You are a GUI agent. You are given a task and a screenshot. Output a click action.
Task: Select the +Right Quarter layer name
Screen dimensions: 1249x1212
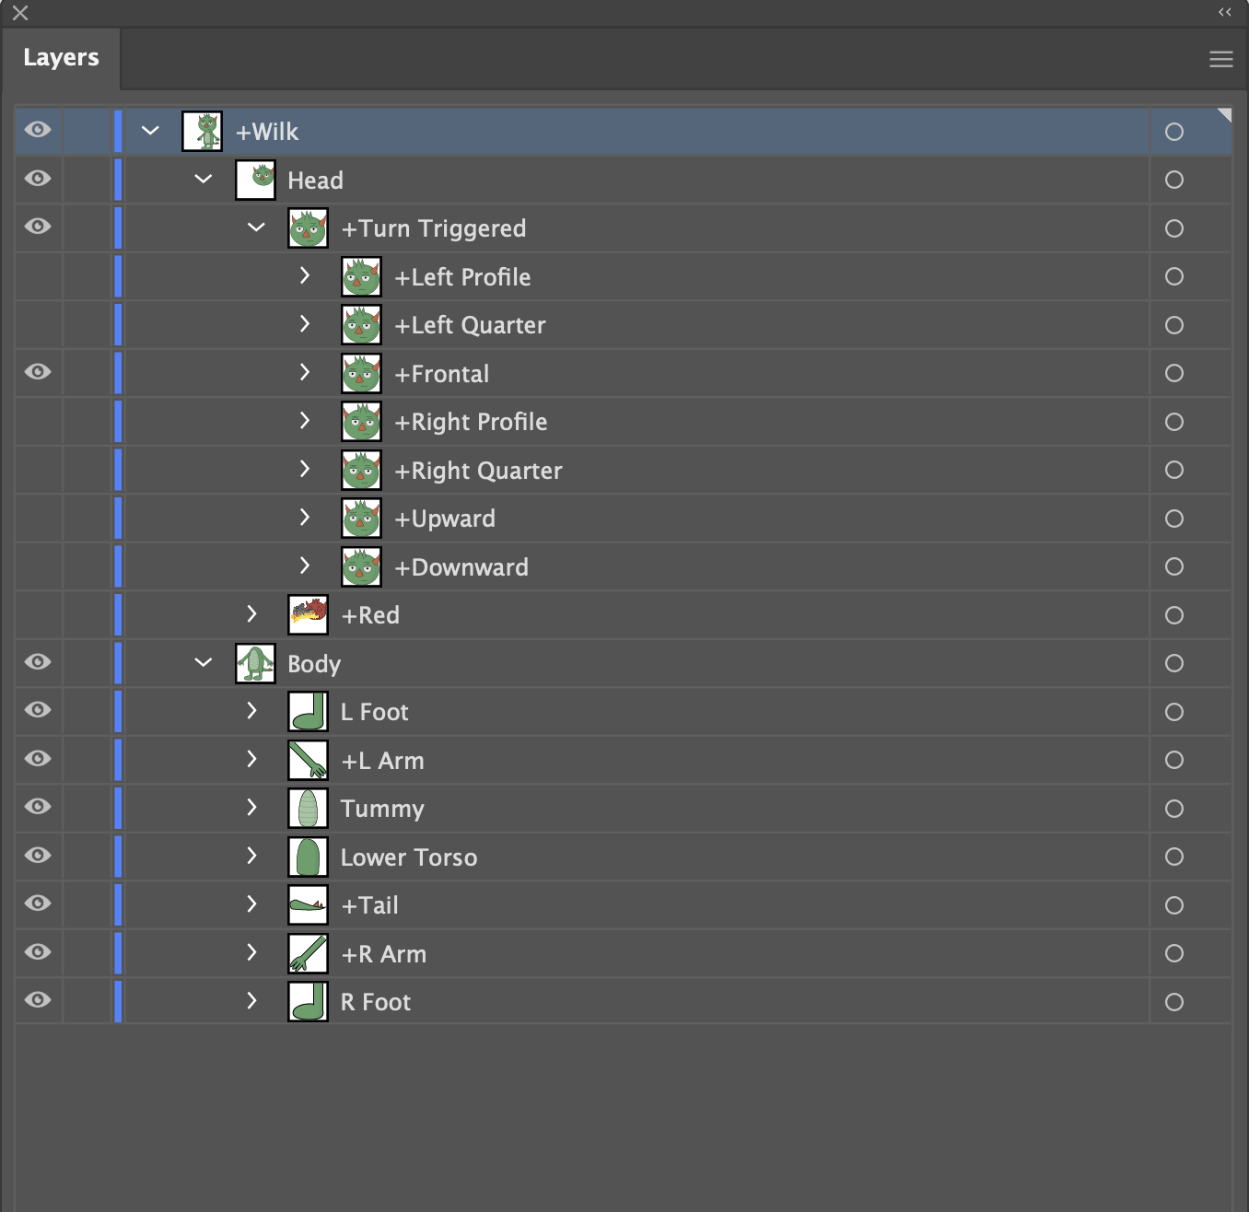point(478,470)
